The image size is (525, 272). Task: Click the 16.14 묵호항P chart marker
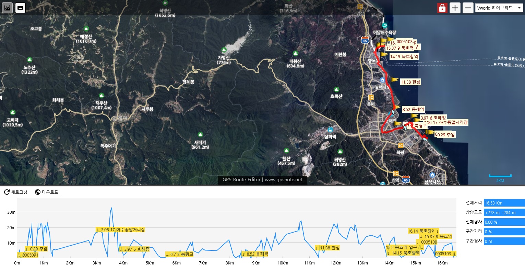click(423, 231)
